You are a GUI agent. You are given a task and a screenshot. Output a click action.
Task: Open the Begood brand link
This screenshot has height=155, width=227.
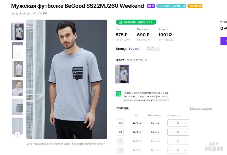(135, 49)
